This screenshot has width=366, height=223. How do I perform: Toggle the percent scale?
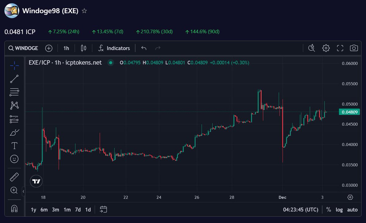click(x=328, y=210)
